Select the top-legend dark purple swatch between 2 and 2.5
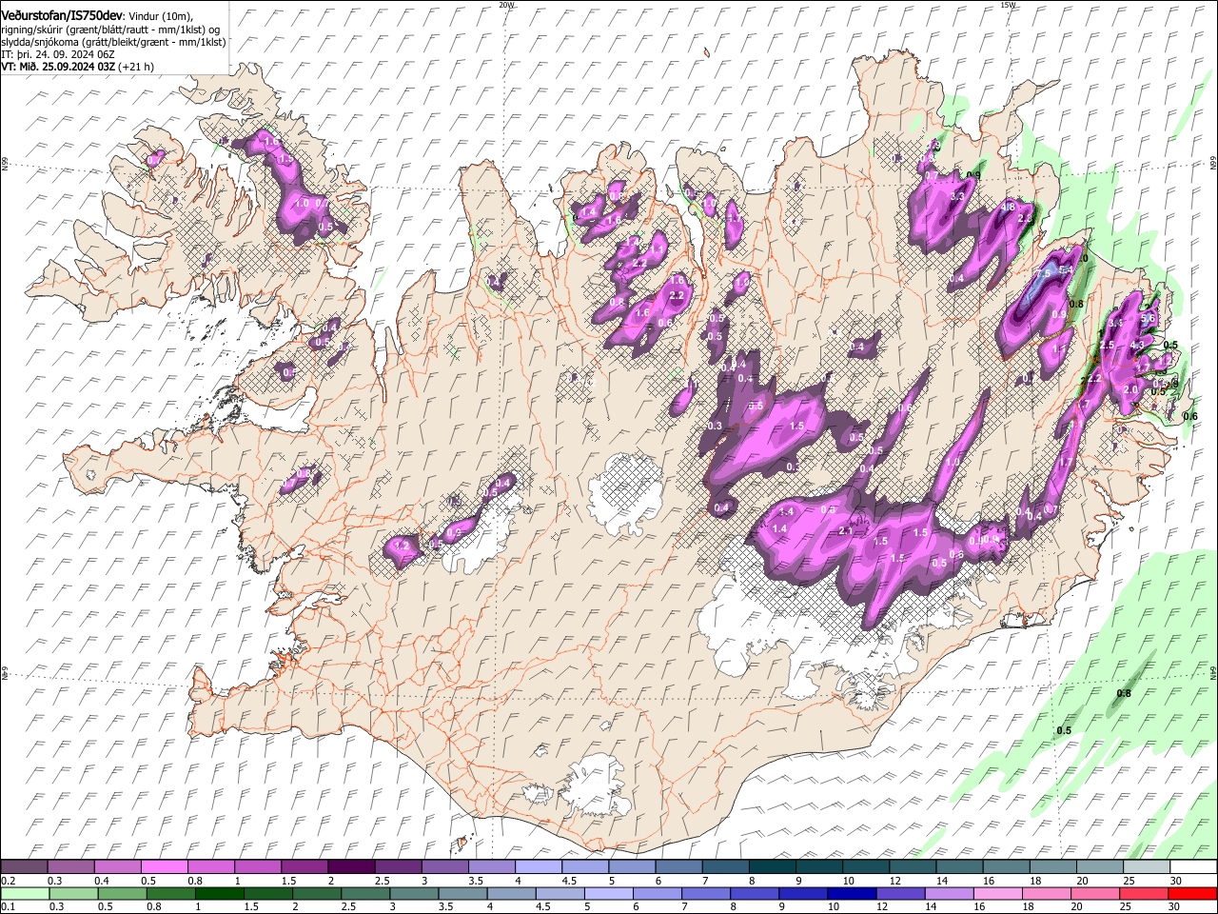This screenshot has width=1218, height=914. point(351,866)
